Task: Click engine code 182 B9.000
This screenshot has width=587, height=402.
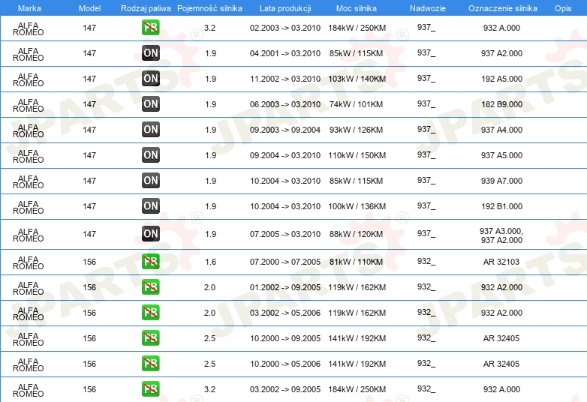Action: point(501,104)
